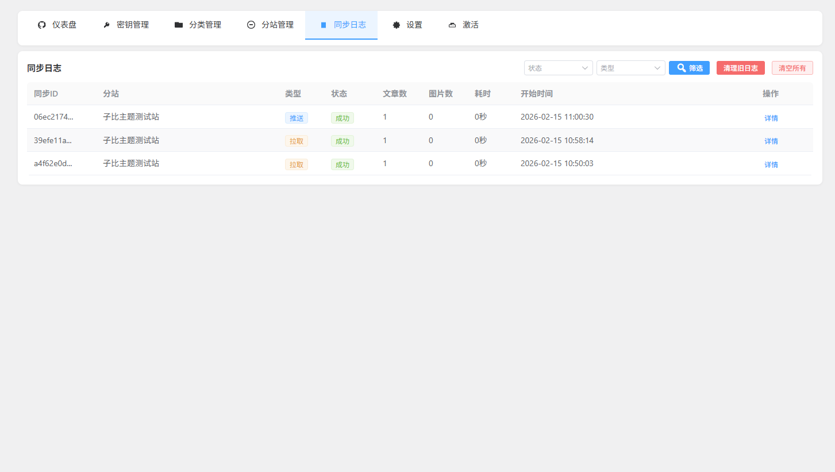Switch to the 密钥管理 tab

pyautogui.click(x=133, y=25)
